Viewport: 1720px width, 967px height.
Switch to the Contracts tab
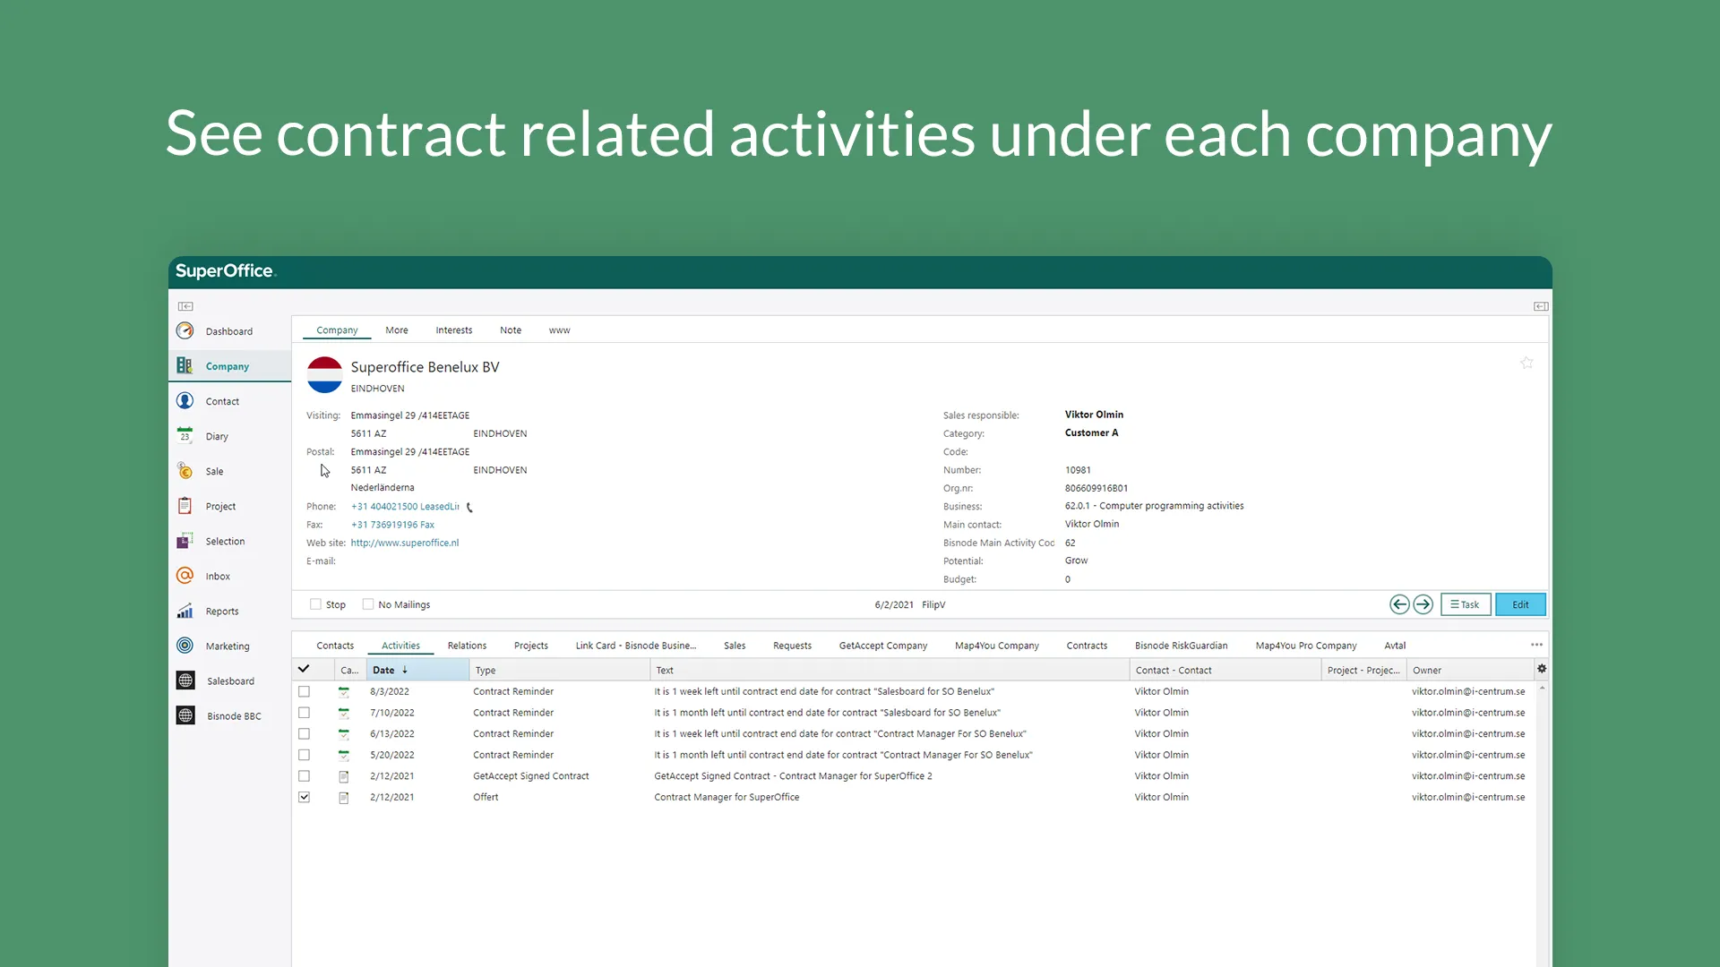point(1087,646)
